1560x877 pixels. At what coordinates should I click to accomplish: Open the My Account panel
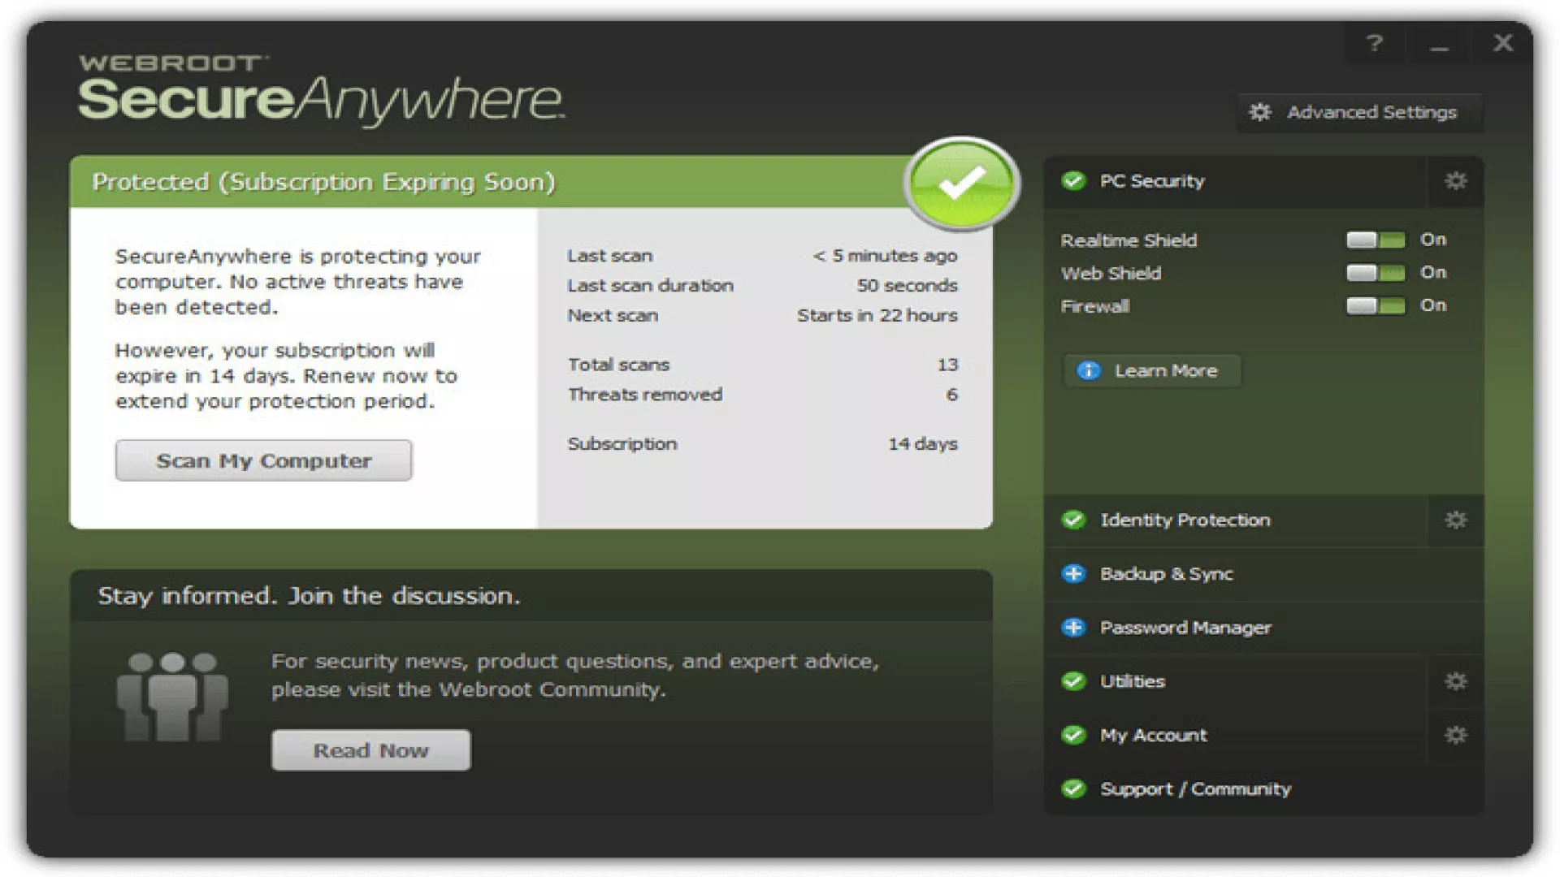click(x=1153, y=736)
